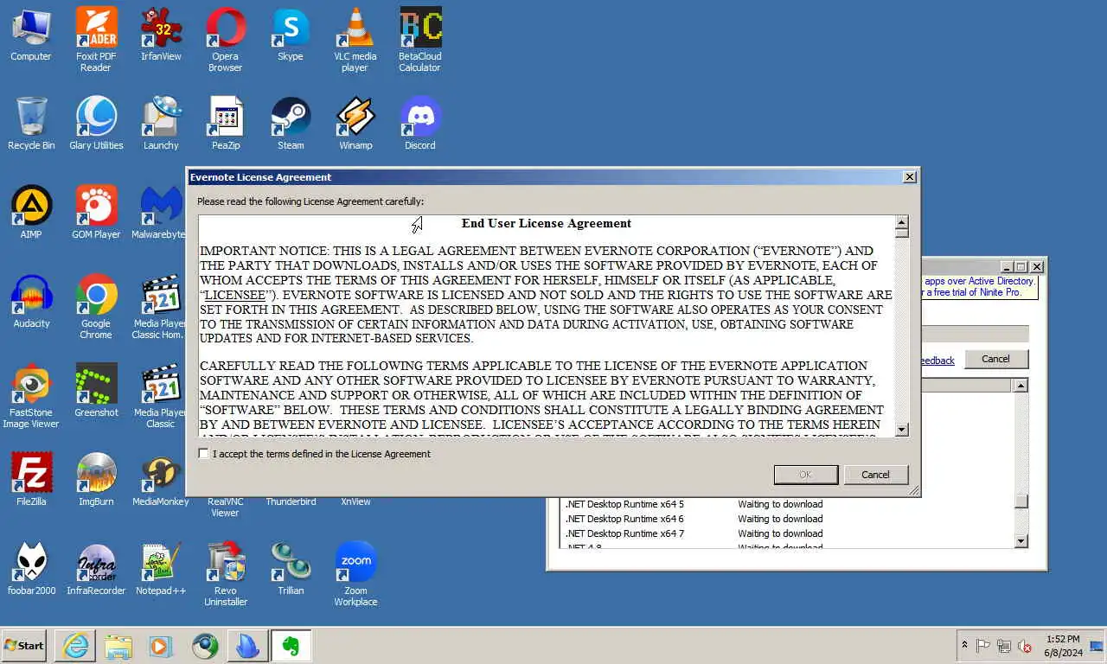Open the taskbar clock showing 1:52 PM
1107x664 pixels.
[x=1063, y=646]
